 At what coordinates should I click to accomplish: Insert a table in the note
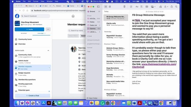[x=147, y=7]
